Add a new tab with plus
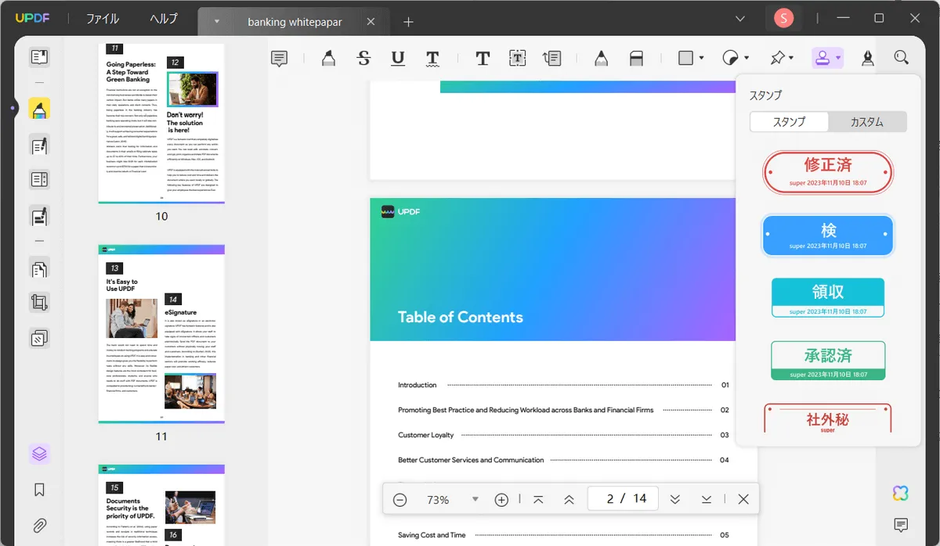The height and width of the screenshot is (546, 940). point(408,22)
